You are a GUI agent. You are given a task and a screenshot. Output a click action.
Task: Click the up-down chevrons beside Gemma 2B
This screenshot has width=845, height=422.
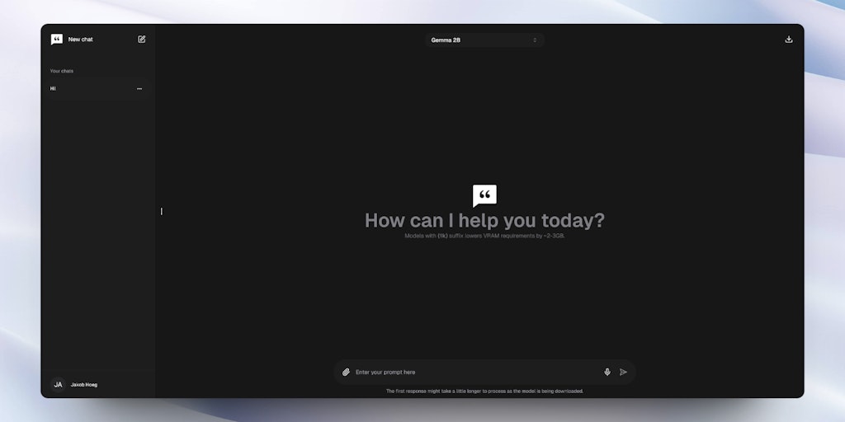[535, 40]
